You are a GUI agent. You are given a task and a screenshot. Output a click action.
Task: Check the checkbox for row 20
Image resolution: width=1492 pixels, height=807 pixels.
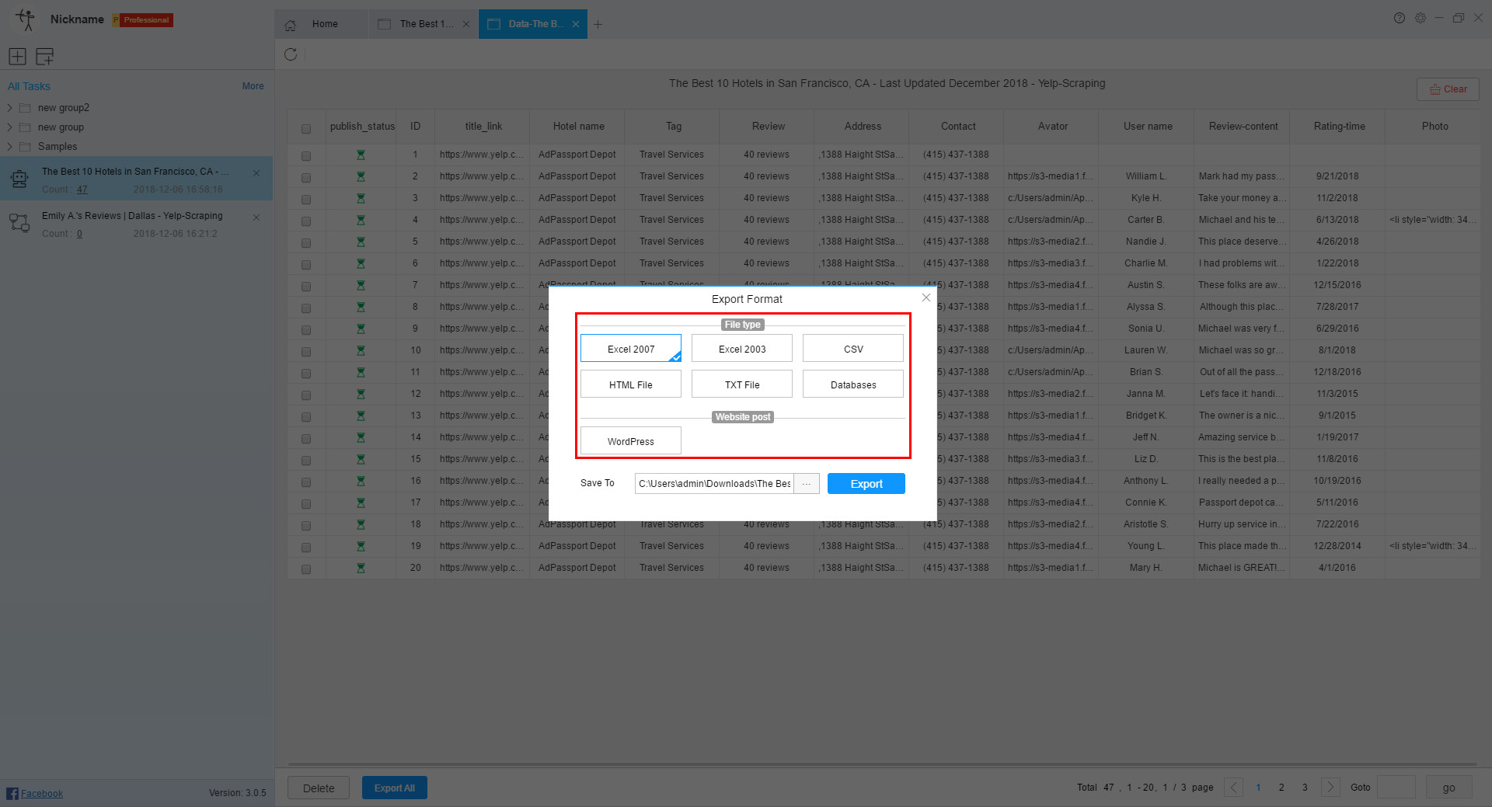pyautogui.click(x=306, y=569)
